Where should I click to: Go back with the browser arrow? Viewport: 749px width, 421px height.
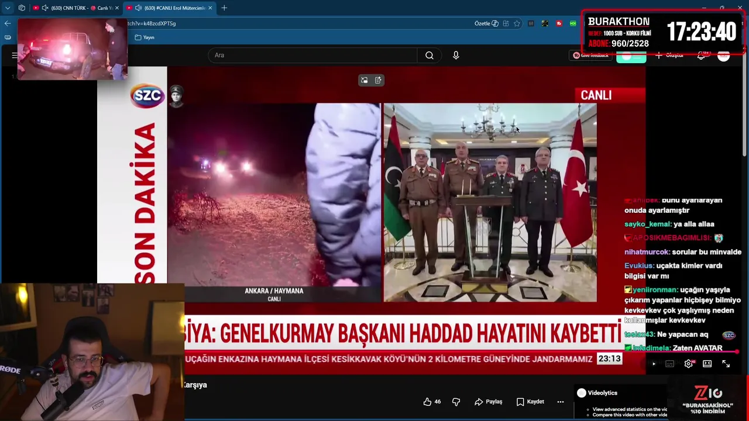7,23
